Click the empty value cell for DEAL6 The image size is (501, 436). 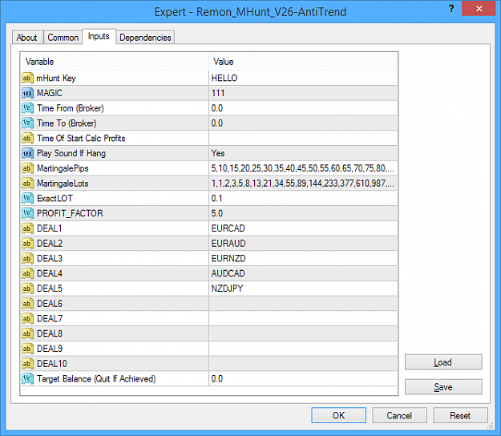tap(303, 304)
